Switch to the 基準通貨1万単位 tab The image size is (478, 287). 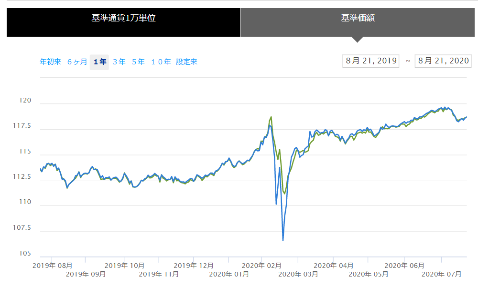click(123, 22)
